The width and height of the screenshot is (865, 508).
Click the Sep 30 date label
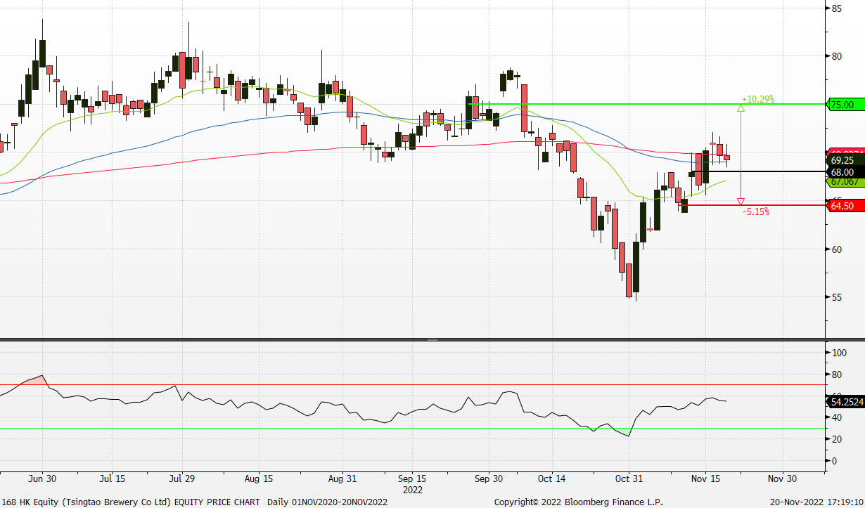coord(489,479)
